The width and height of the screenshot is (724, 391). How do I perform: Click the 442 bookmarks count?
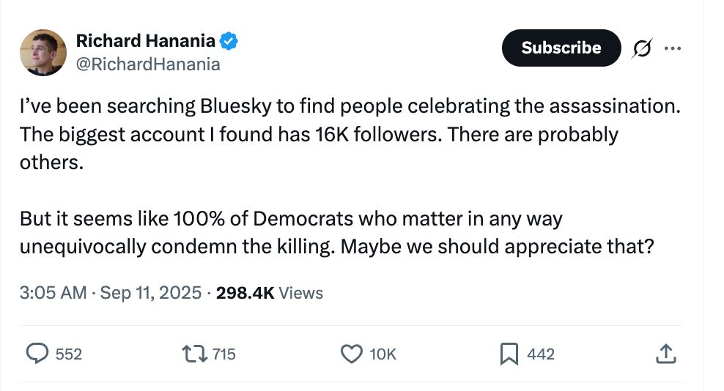(x=541, y=354)
